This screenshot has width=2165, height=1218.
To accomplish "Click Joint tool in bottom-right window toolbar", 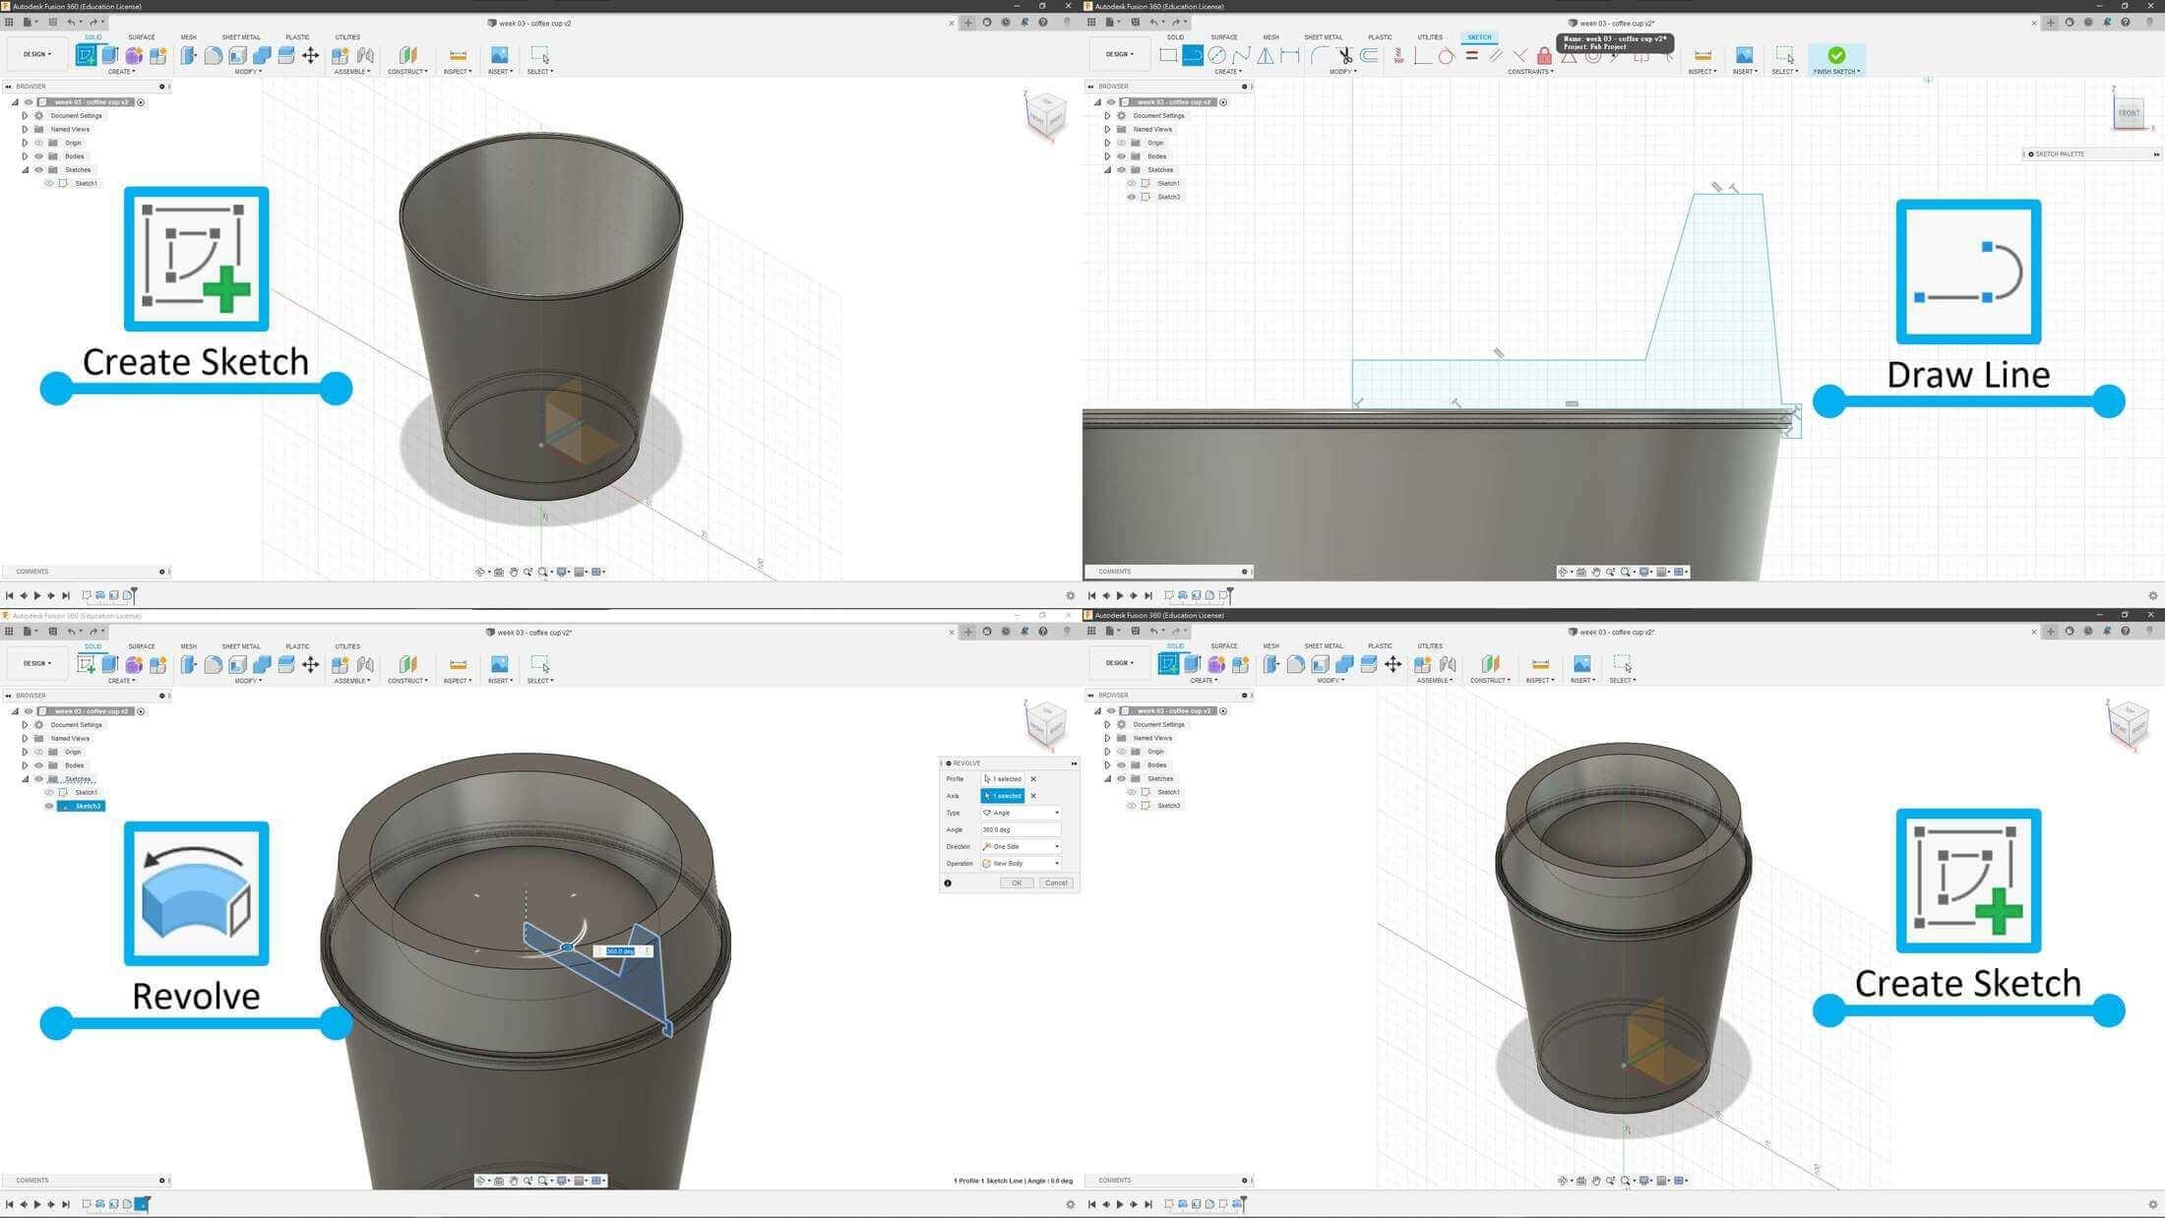I will point(1448,664).
